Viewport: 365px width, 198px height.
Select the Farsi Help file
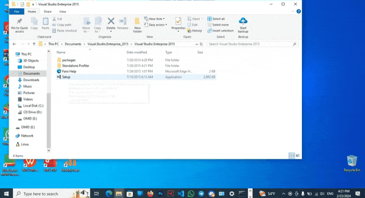click(x=69, y=71)
